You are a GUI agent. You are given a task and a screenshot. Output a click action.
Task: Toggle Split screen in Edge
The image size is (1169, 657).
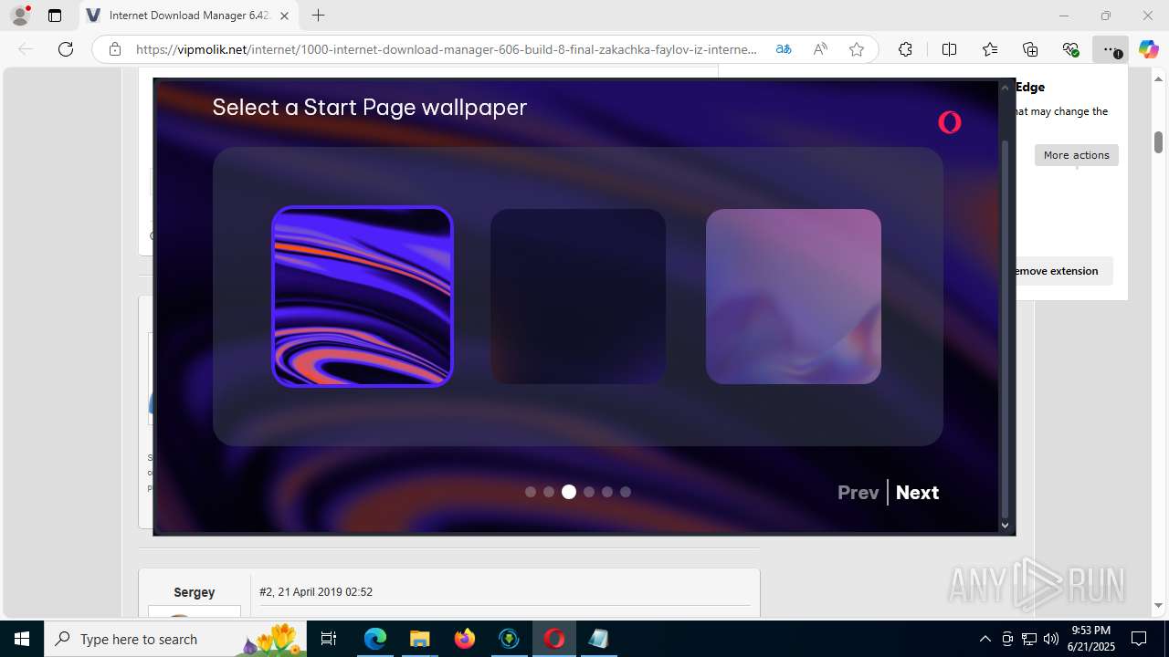click(949, 49)
